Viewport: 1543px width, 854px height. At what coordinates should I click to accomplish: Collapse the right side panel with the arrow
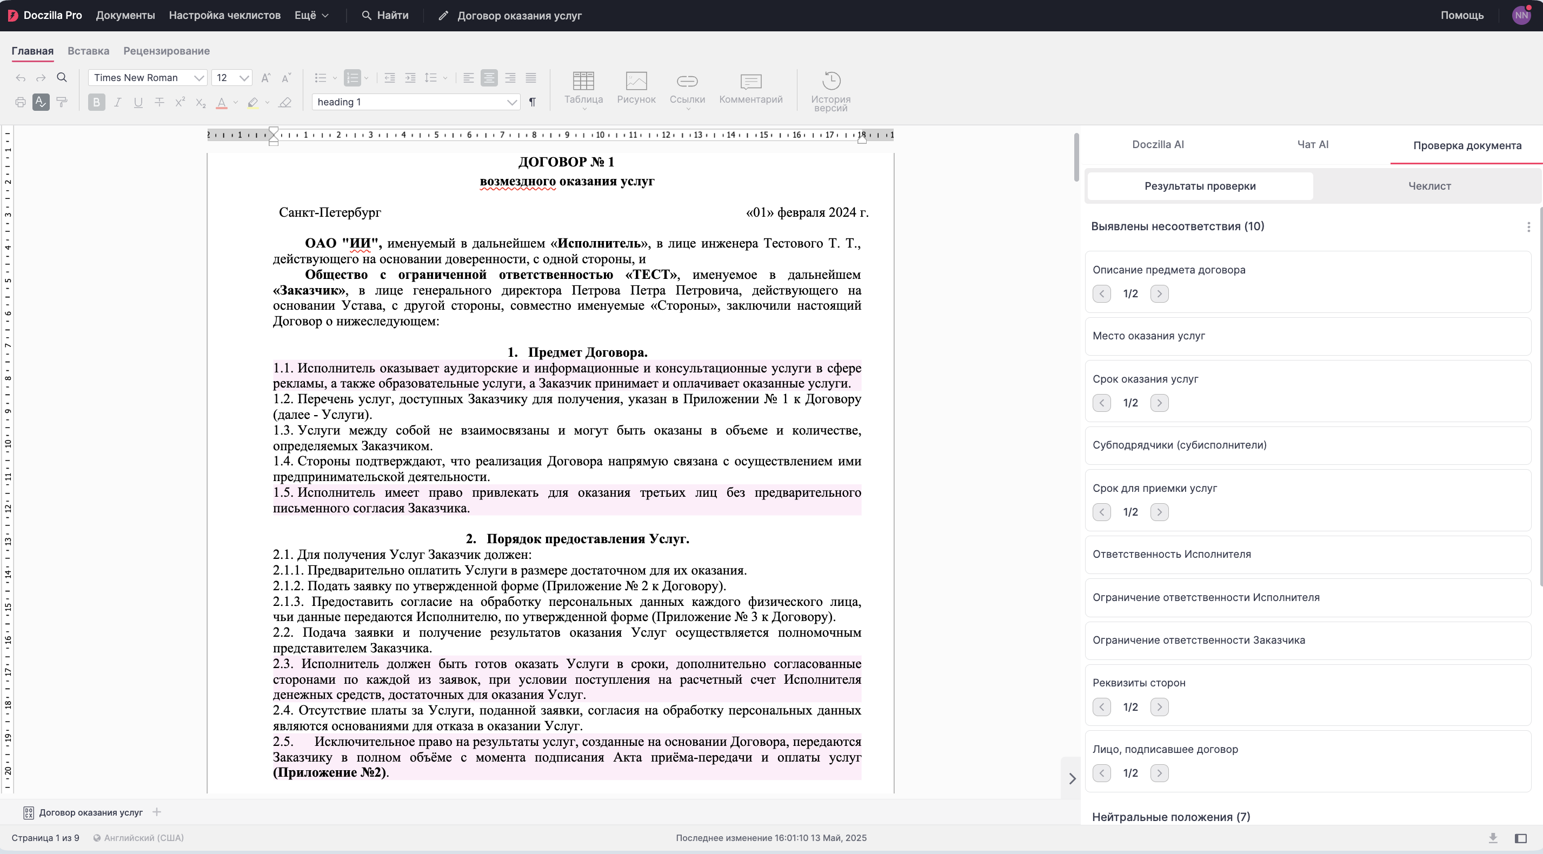coord(1072,778)
